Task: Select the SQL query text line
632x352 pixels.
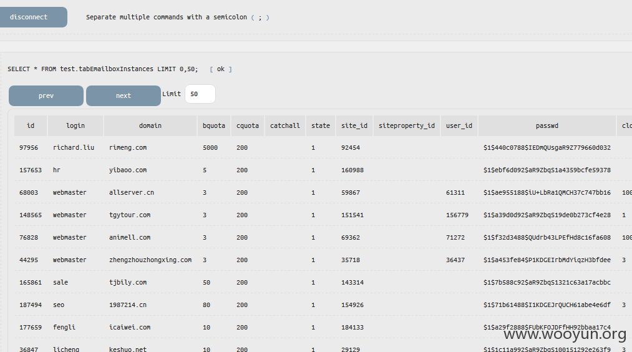Action: coord(103,69)
